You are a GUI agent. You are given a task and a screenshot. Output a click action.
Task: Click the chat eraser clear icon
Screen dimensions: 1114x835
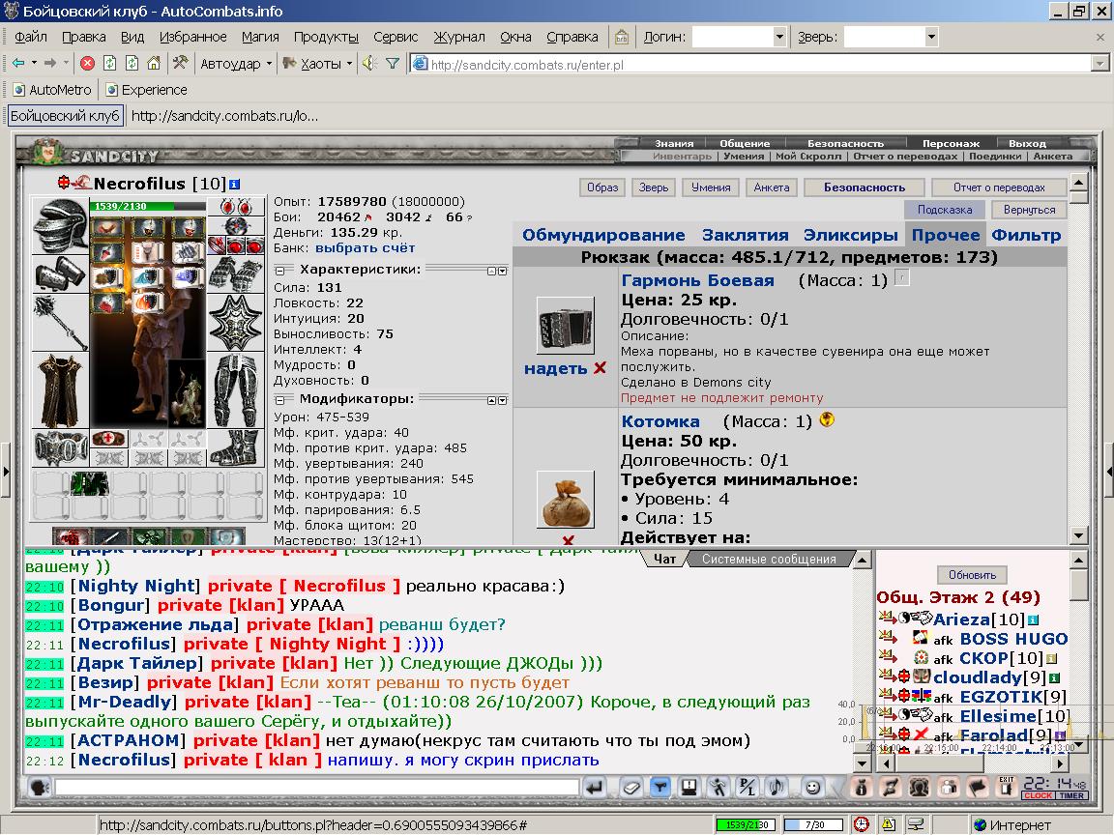(630, 787)
